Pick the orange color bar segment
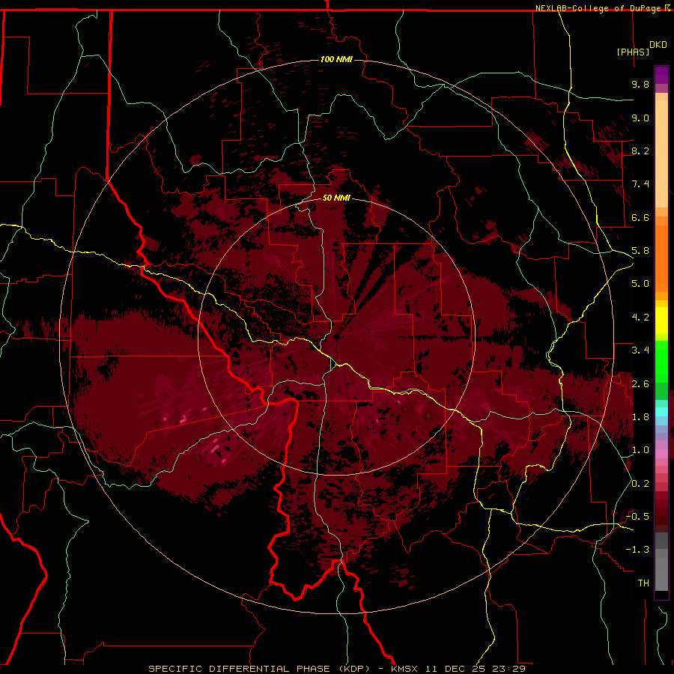Image resolution: width=674 pixels, height=674 pixels. pyautogui.click(x=661, y=258)
